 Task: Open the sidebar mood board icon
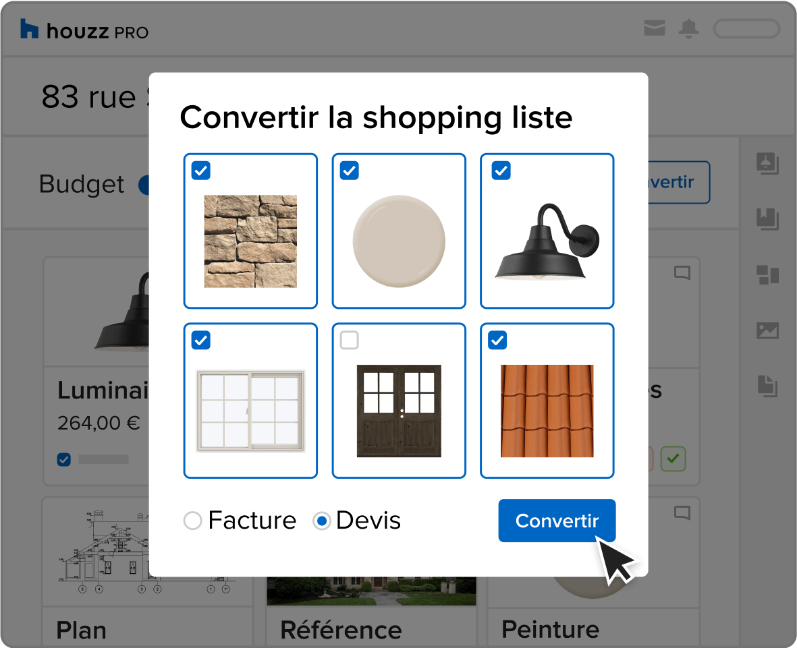pyautogui.click(x=768, y=274)
